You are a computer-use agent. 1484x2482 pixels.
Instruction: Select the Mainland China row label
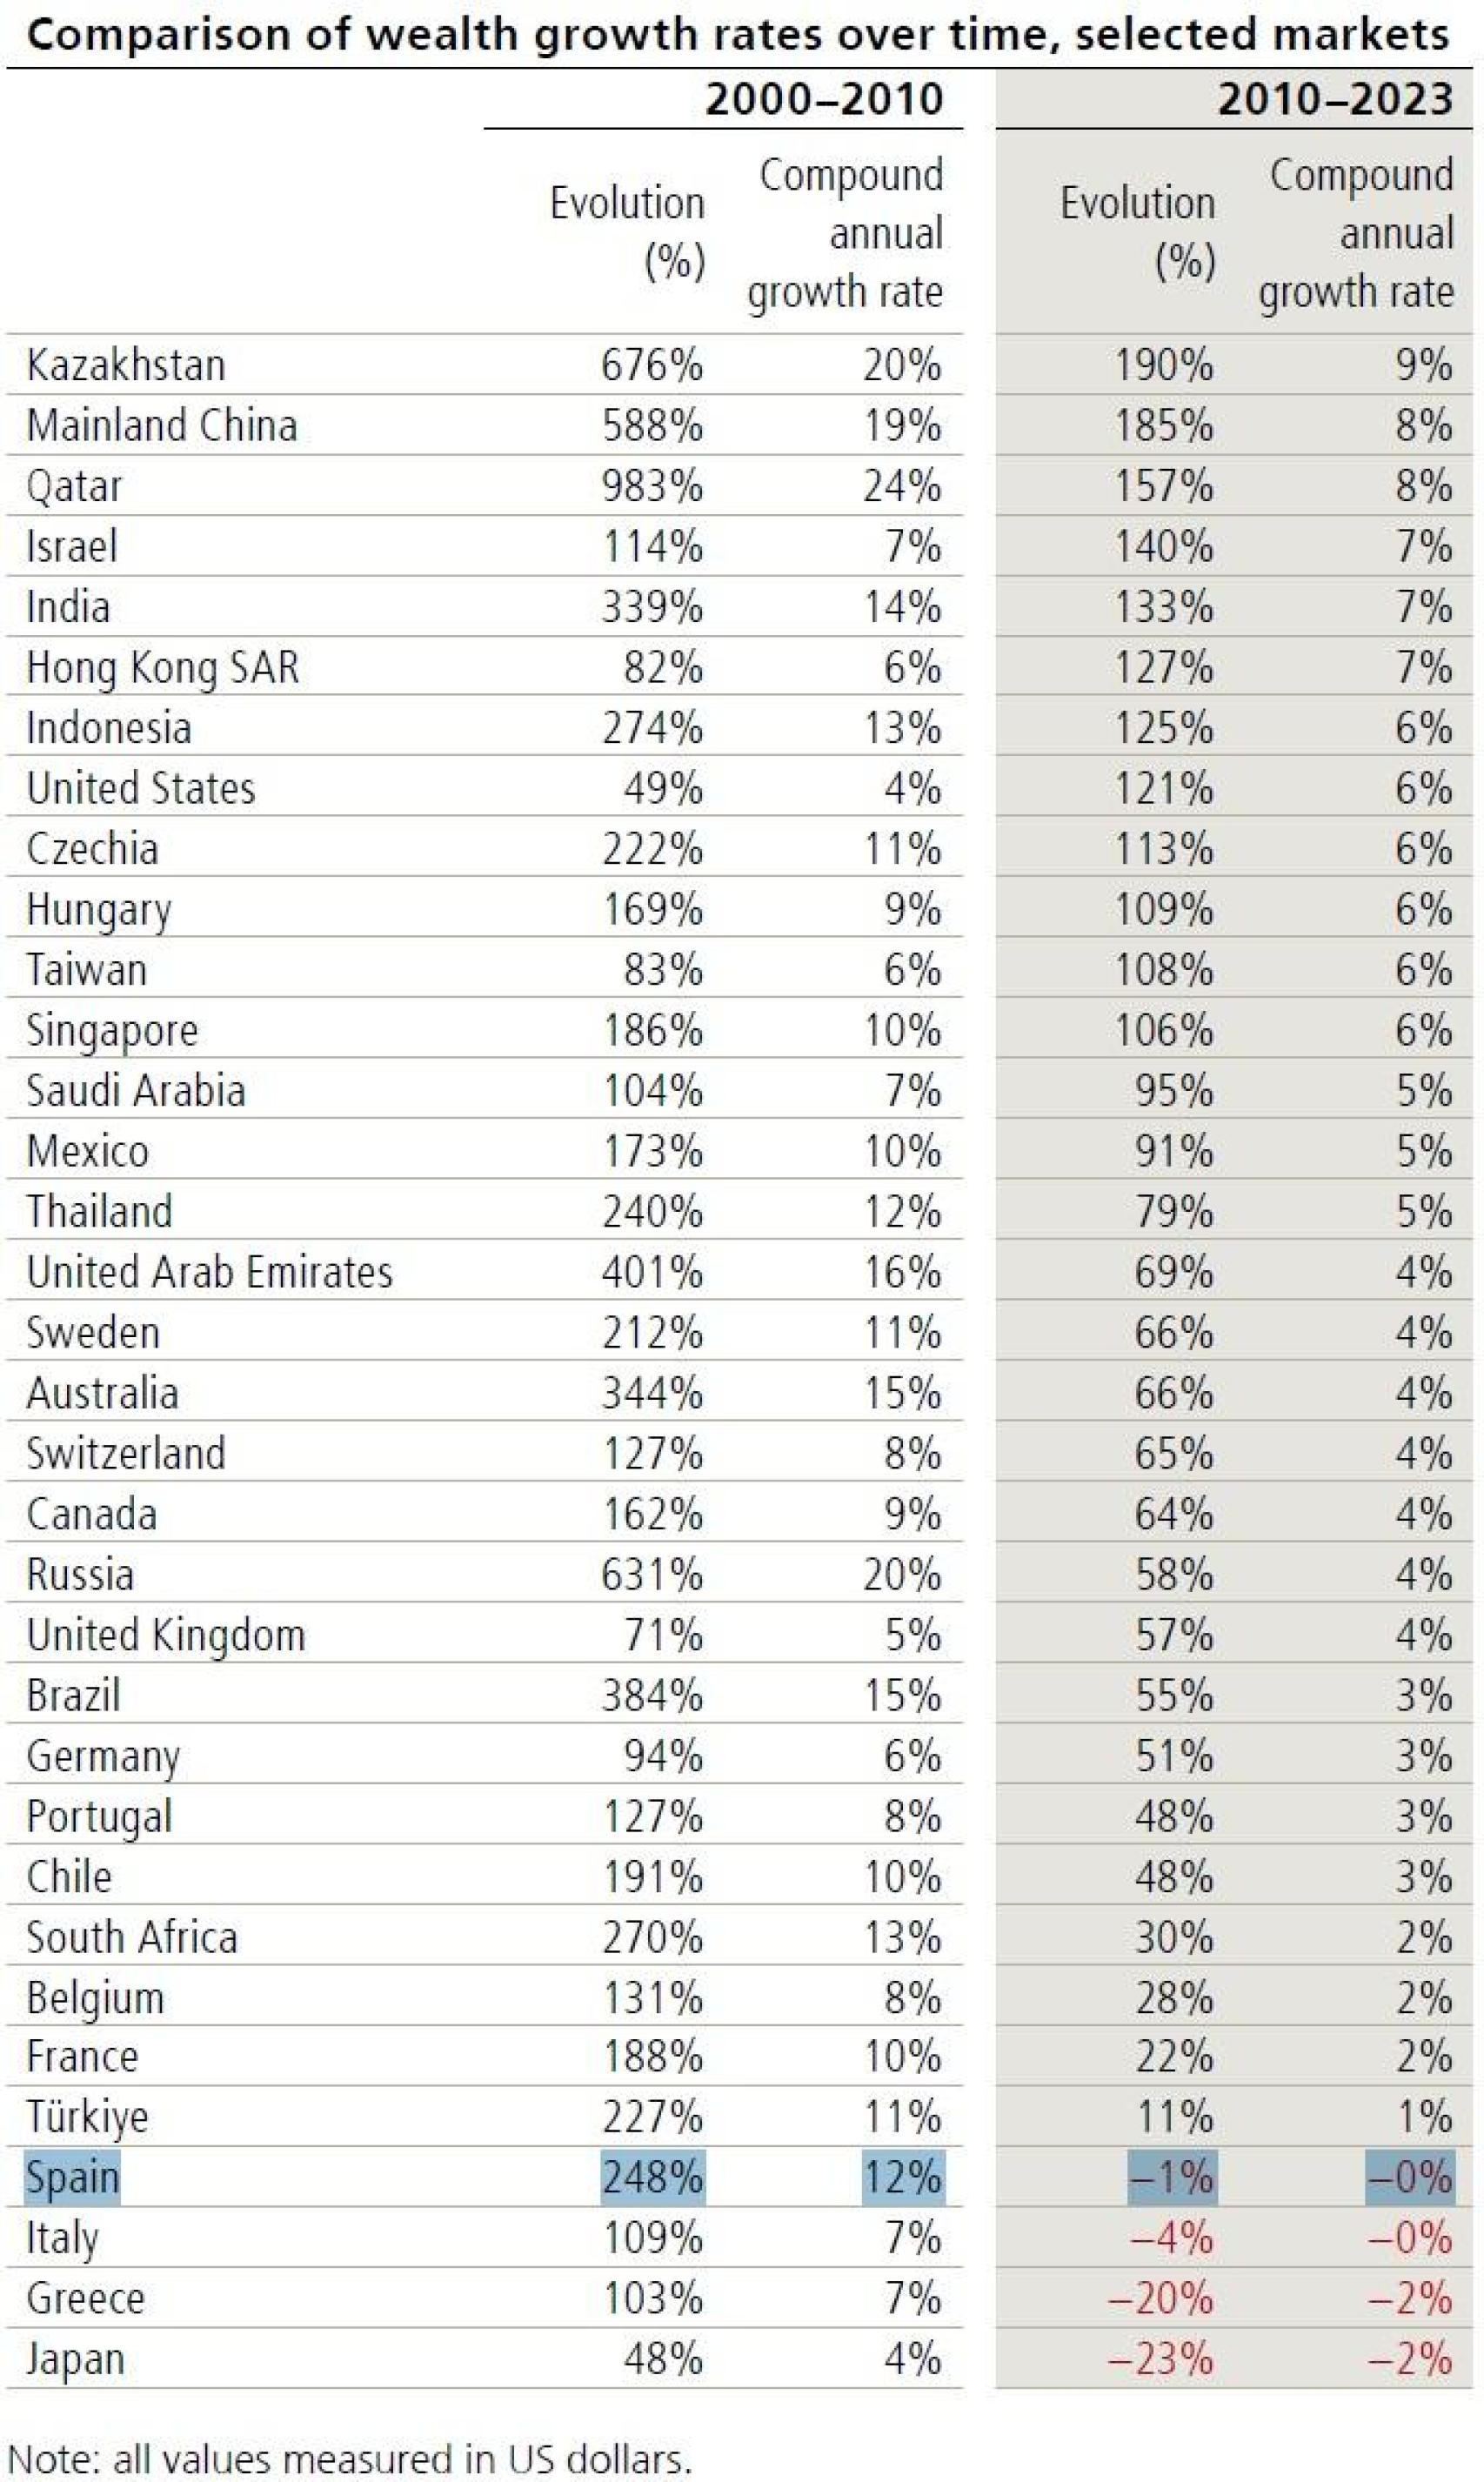point(162,426)
